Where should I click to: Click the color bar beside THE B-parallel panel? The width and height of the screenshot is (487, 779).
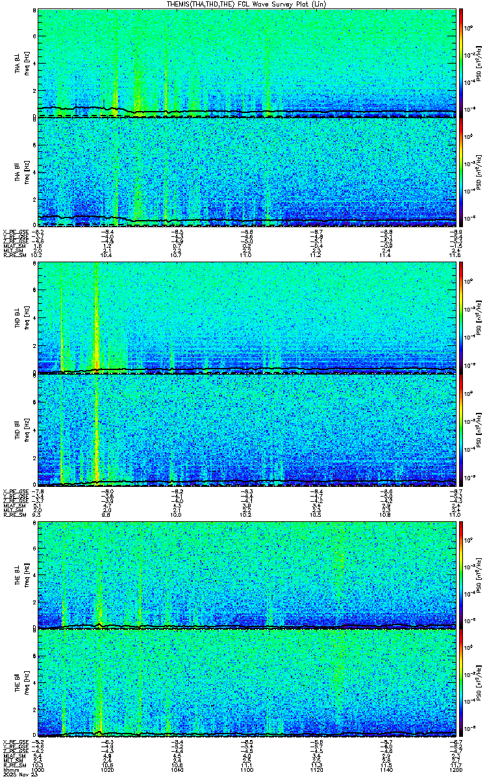[461, 684]
